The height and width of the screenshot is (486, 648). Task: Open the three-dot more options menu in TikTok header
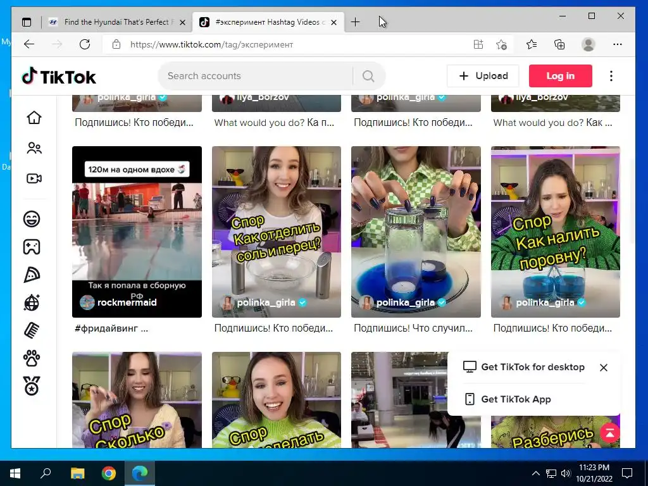[611, 76]
